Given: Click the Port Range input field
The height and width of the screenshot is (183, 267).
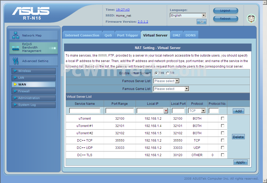Looking at the screenshot, I should 120,111.
